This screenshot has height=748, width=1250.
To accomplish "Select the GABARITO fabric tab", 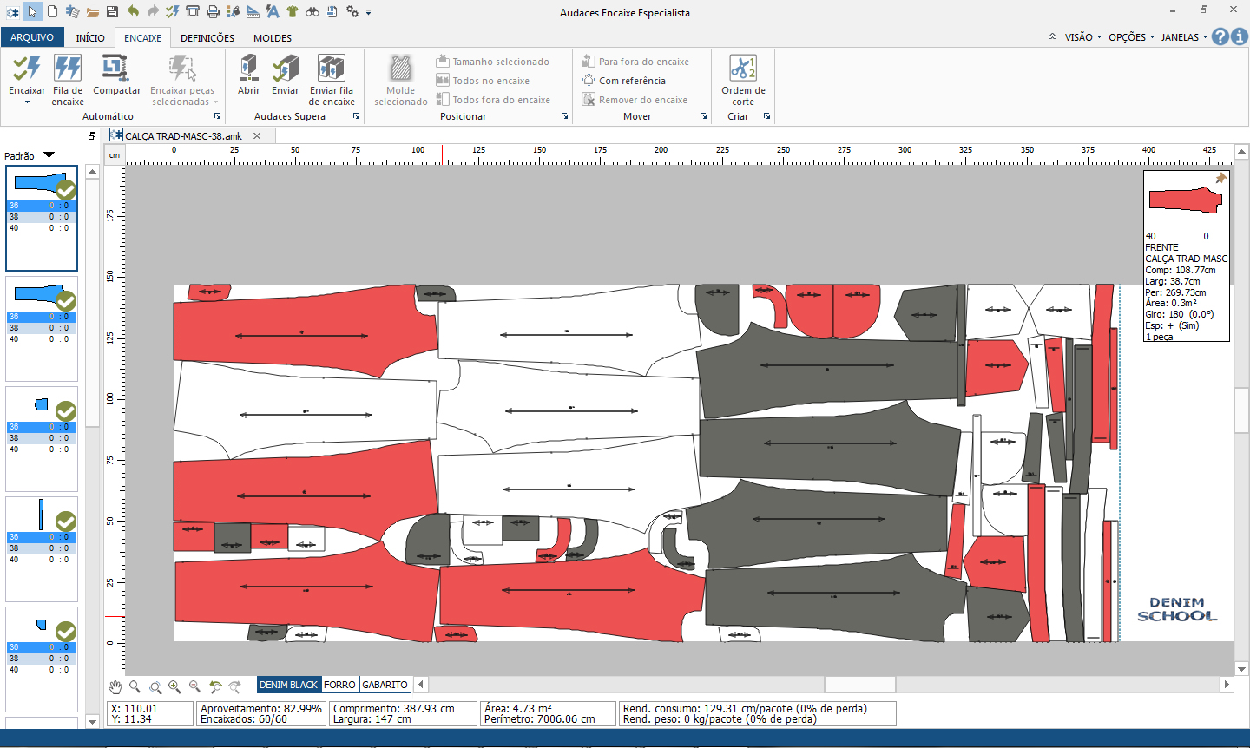I will (x=385, y=685).
